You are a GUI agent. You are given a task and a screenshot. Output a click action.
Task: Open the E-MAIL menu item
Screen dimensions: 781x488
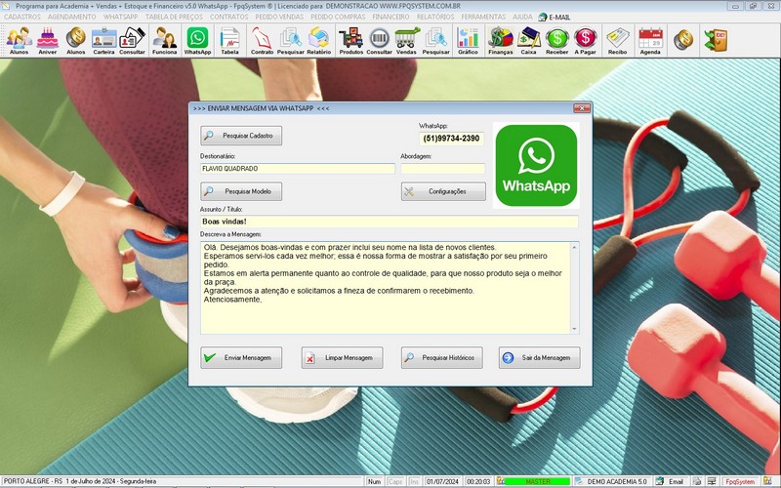click(555, 17)
